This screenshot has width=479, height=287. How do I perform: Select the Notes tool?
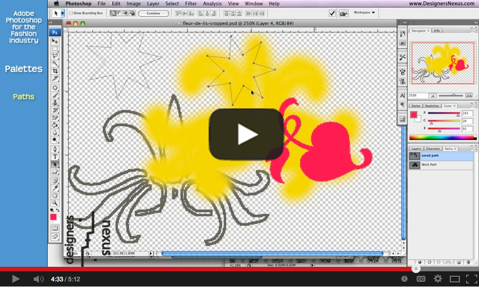[55, 180]
